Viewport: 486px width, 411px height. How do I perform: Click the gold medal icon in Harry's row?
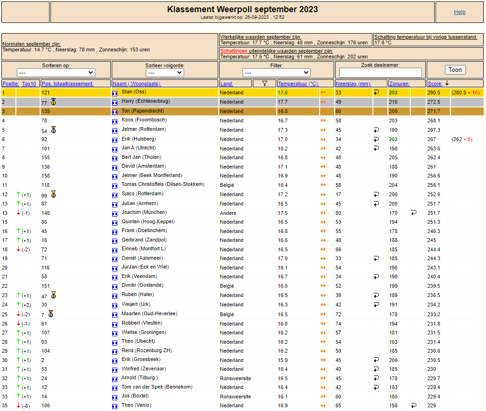pos(53,101)
